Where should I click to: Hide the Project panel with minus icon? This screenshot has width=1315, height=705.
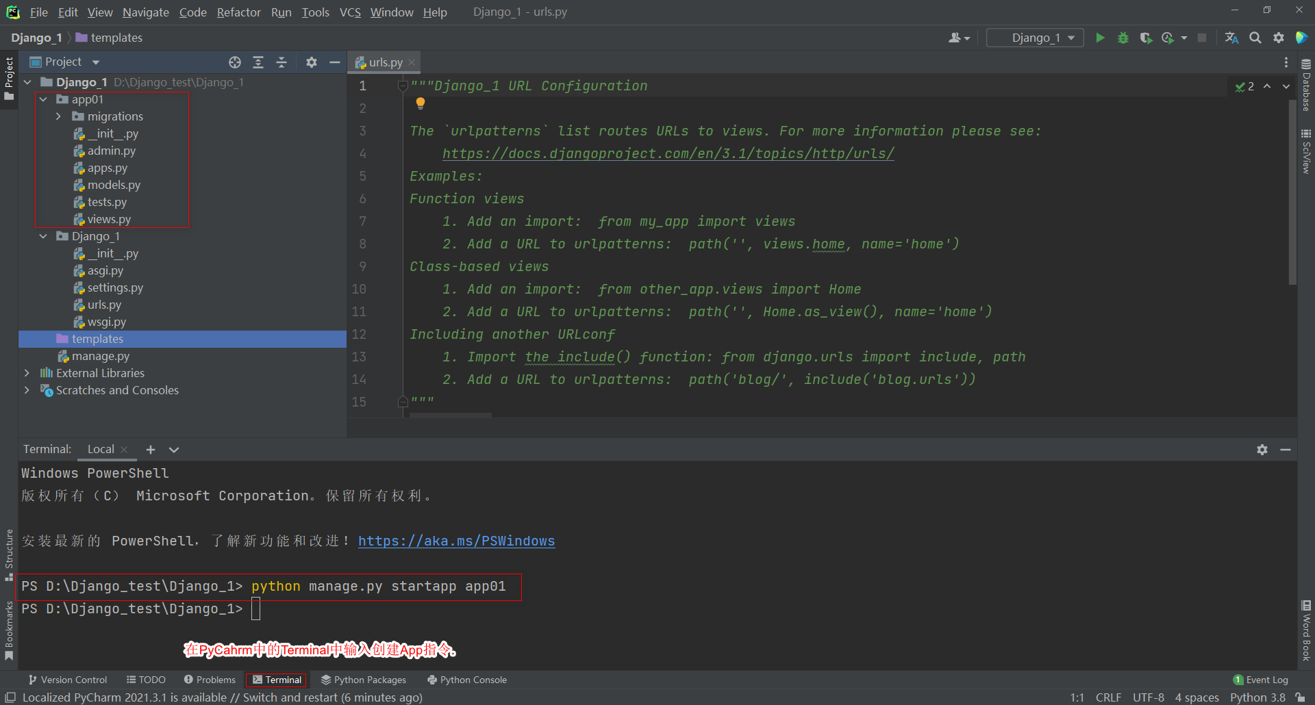[x=335, y=62]
